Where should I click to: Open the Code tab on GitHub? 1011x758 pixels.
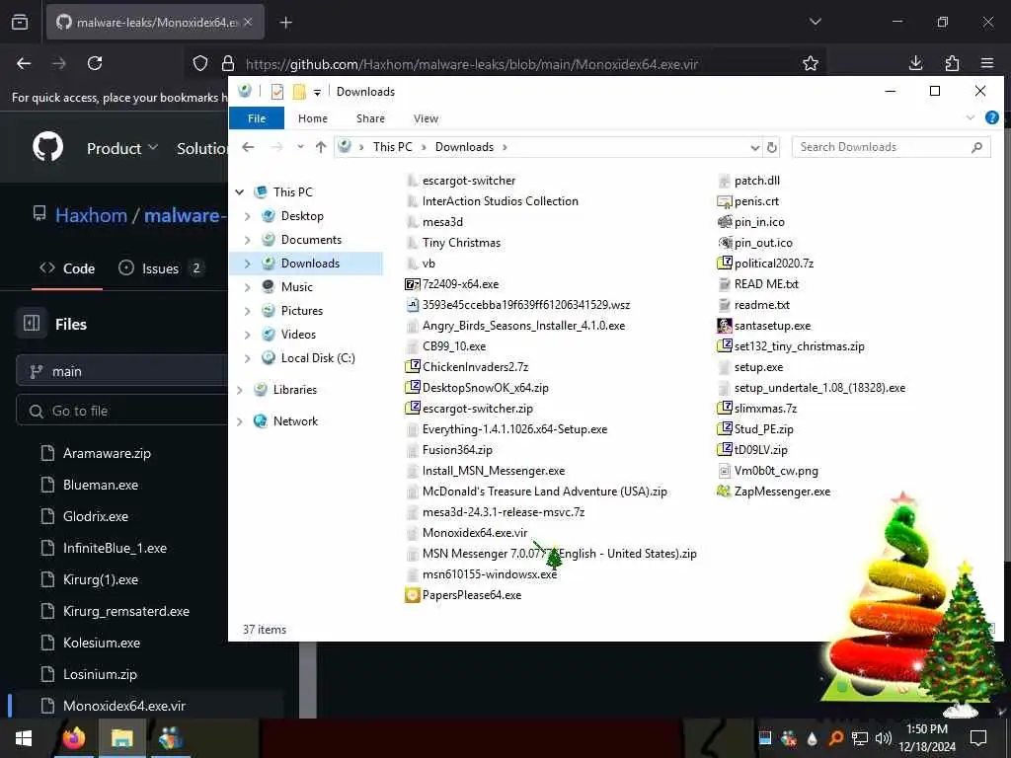(x=67, y=268)
